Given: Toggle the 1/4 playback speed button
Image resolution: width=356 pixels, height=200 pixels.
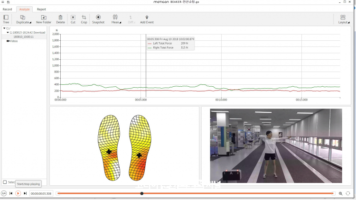Looking at the screenshot, I should pos(4,193).
